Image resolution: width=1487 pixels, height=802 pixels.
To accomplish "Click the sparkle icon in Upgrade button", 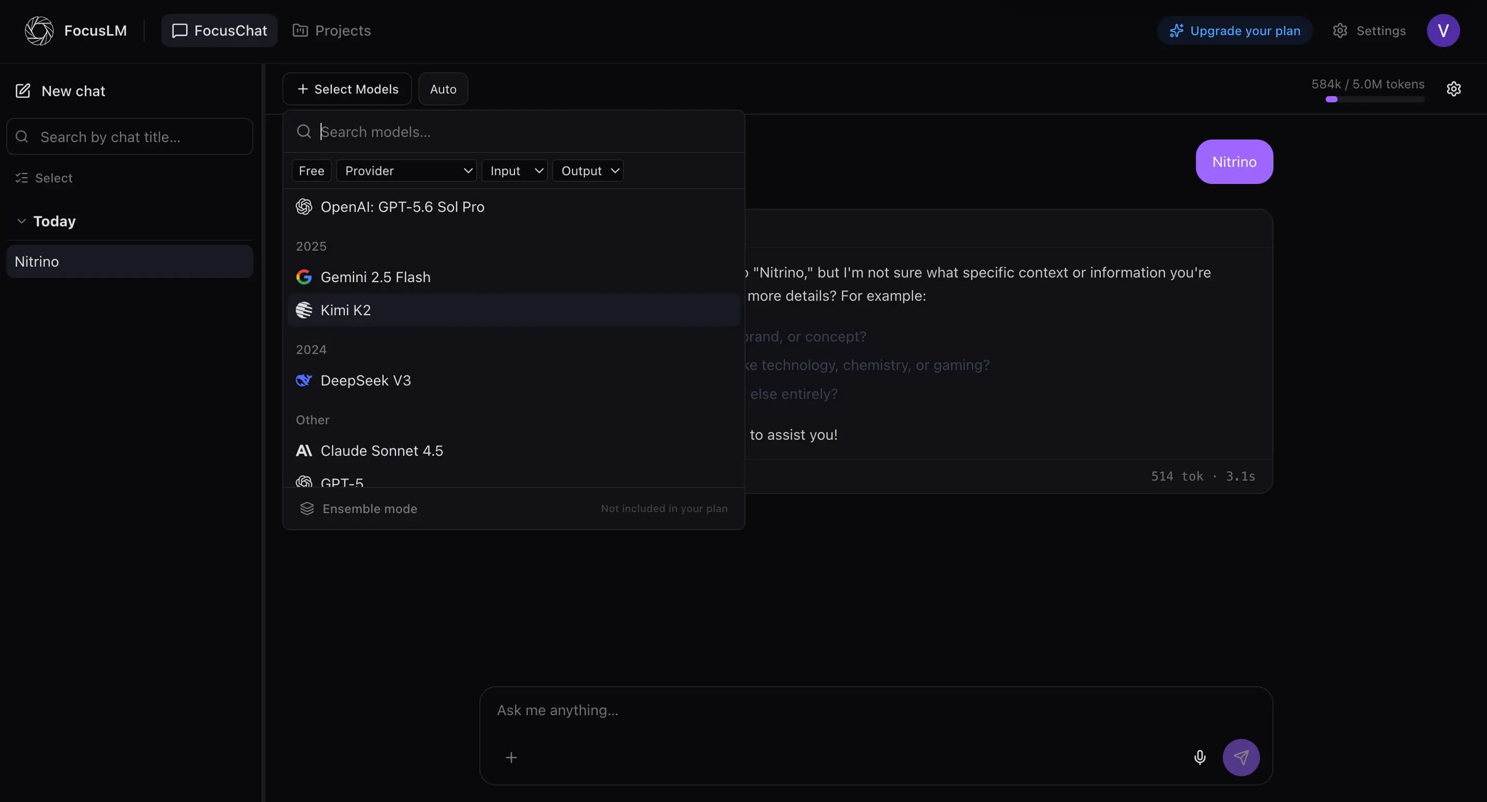I will (1176, 30).
